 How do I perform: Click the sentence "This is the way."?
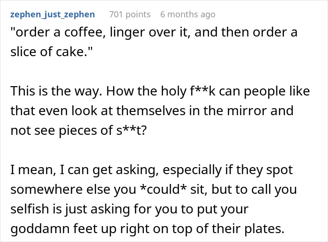(x=57, y=91)
